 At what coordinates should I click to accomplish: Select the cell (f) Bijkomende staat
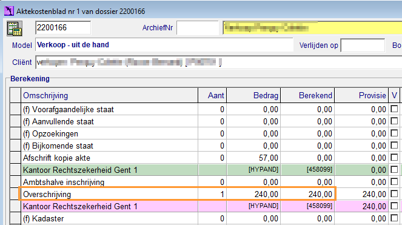(110, 146)
